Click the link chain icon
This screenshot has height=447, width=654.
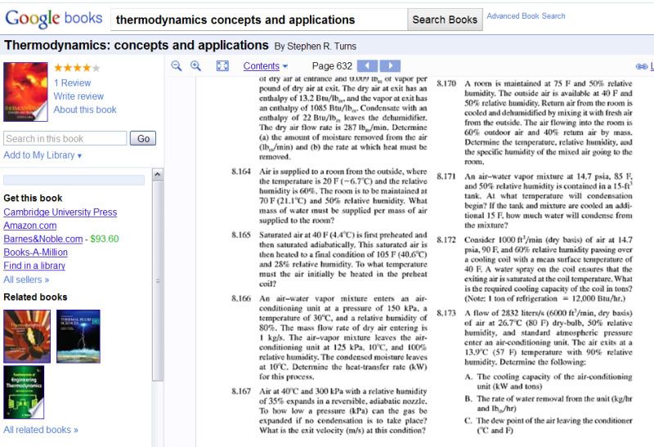pyautogui.click(x=642, y=66)
